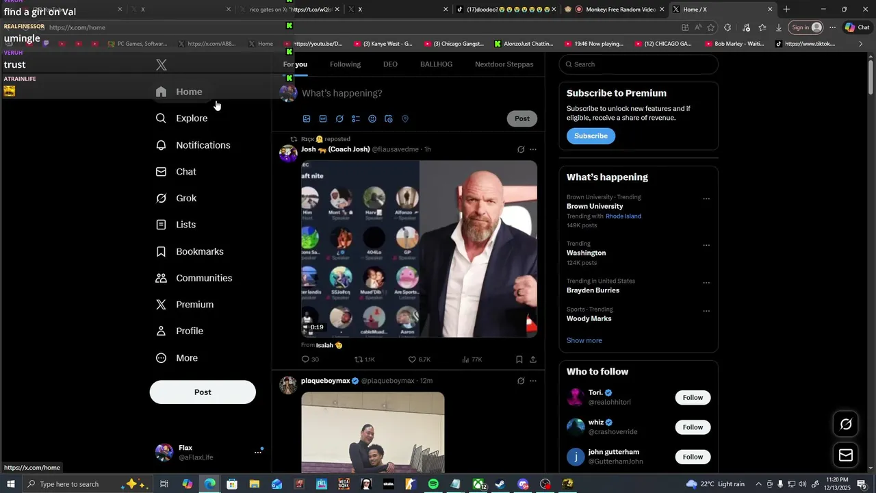Image resolution: width=876 pixels, height=493 pixels.
Task: Open the plaqueboymax photo
Action: click(x=373, y=432)
